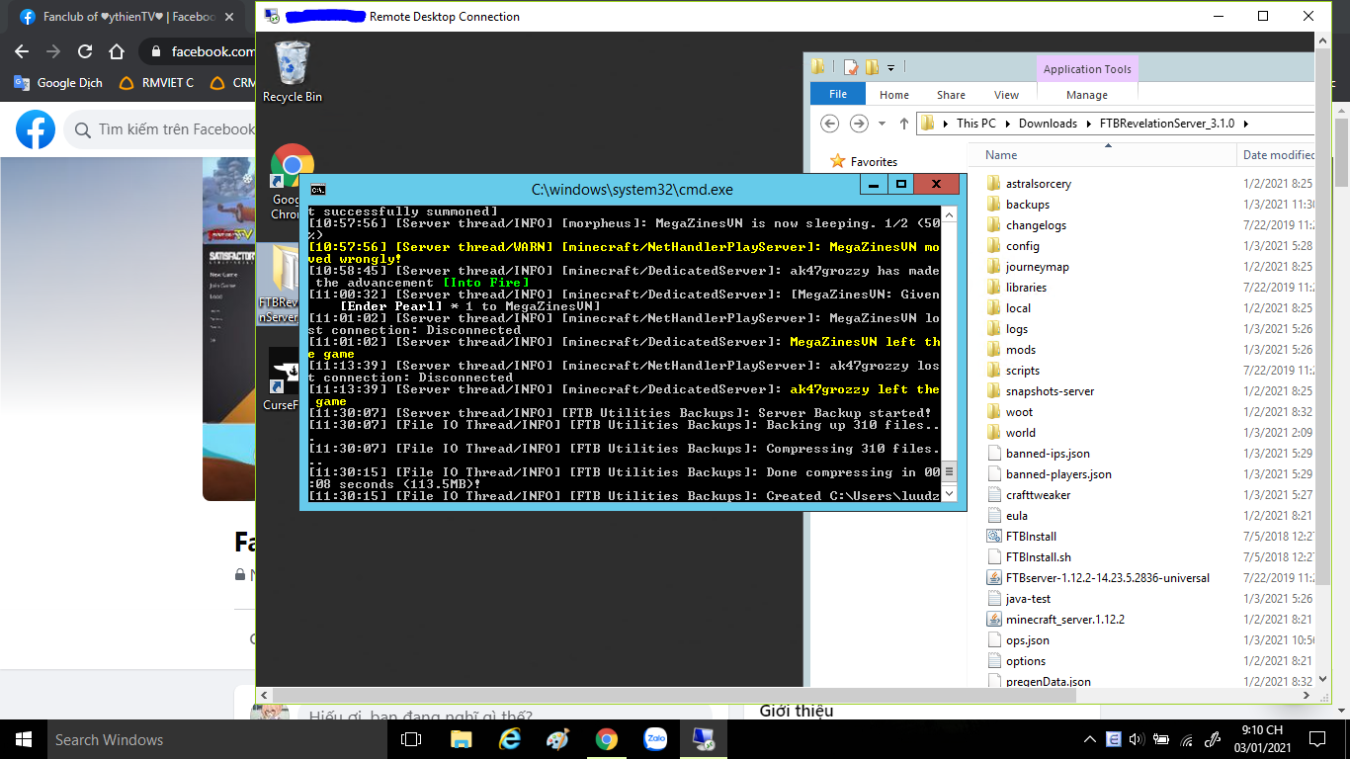The width and height of the screenshot is (1350, 759).
Task: Show hidden system tray icons
Action: [x=1090, y=739]
